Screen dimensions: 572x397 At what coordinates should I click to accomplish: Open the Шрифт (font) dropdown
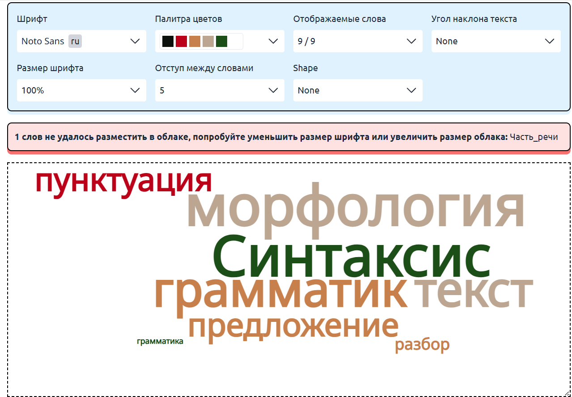[x=81, y=41]
